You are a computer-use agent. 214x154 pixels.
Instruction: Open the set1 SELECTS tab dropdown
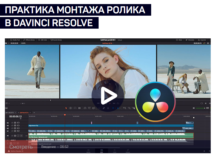click(x=15, y=112)
